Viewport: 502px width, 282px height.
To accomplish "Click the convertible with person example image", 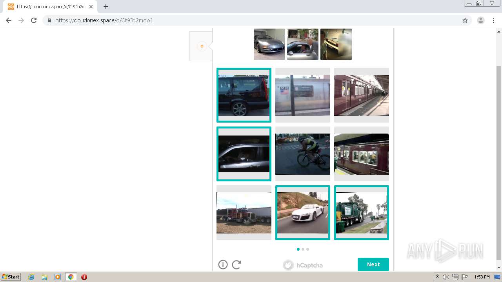I will tap(303, 44).
